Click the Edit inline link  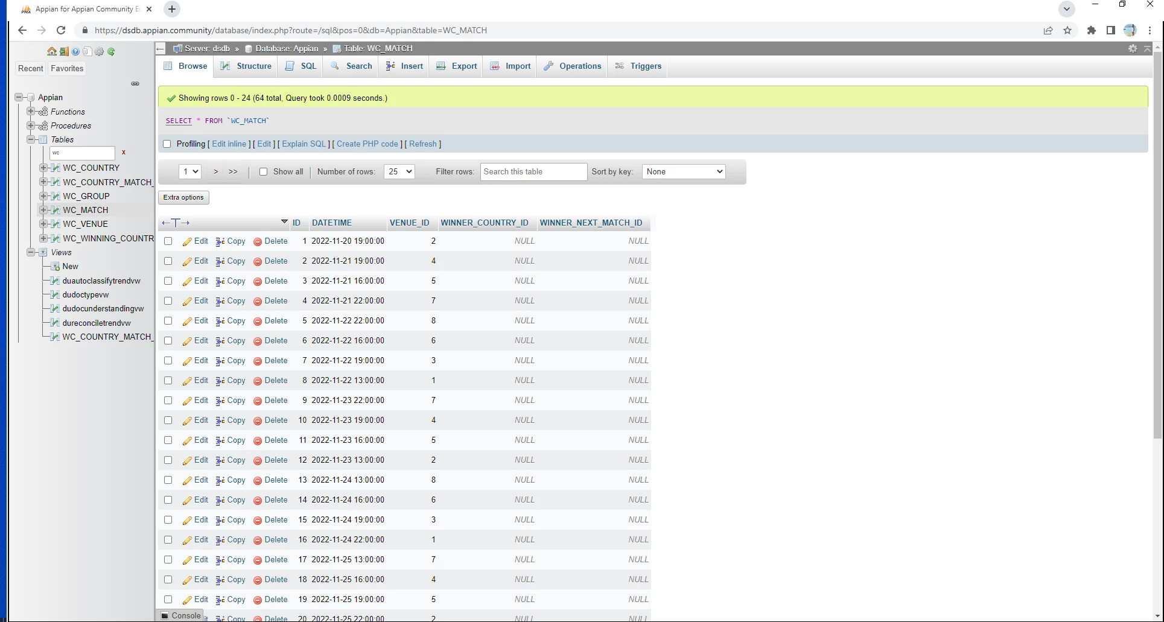[229, 144]
